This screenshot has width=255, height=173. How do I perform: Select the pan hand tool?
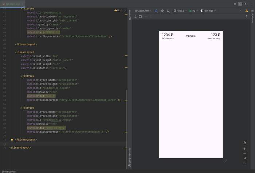pyautogui.click(x=244, y=143)
